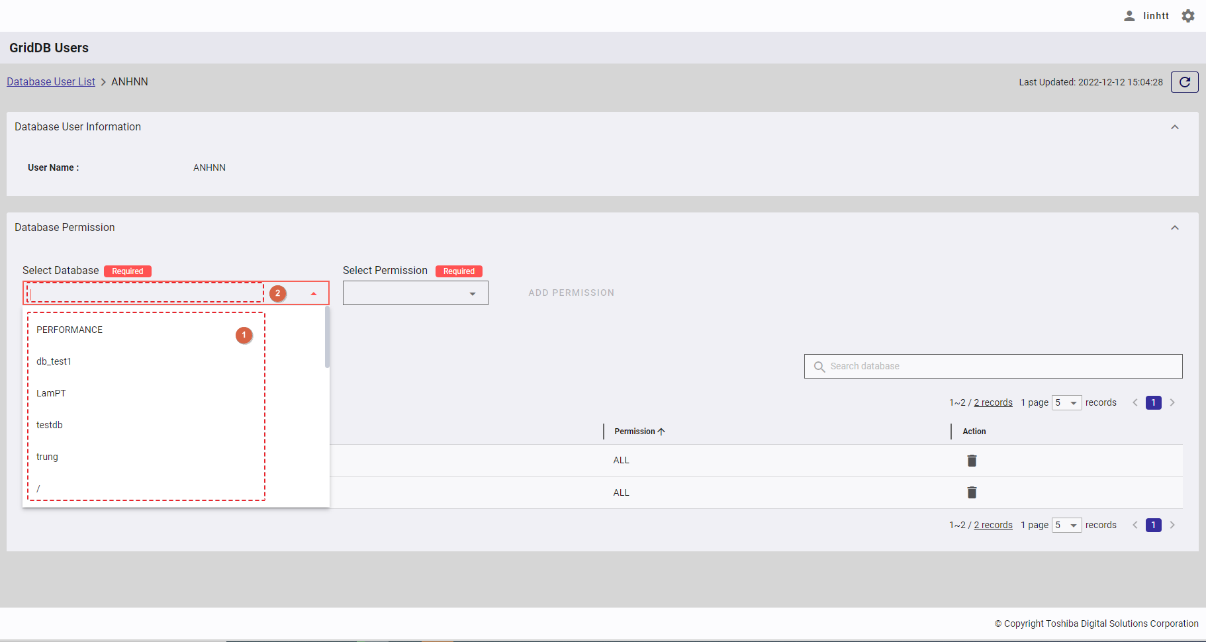The height and width of the screenshot is (642, 1206).
Task: Click the top 2 records link
Action: pyautogui.click(x=993, y=402)
